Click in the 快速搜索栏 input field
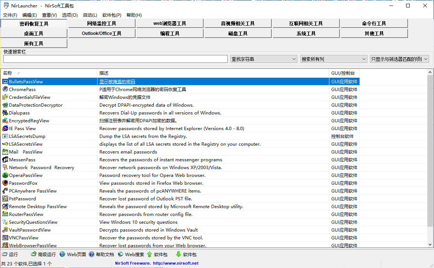434x268 pixels. click(x=115, y=59)
